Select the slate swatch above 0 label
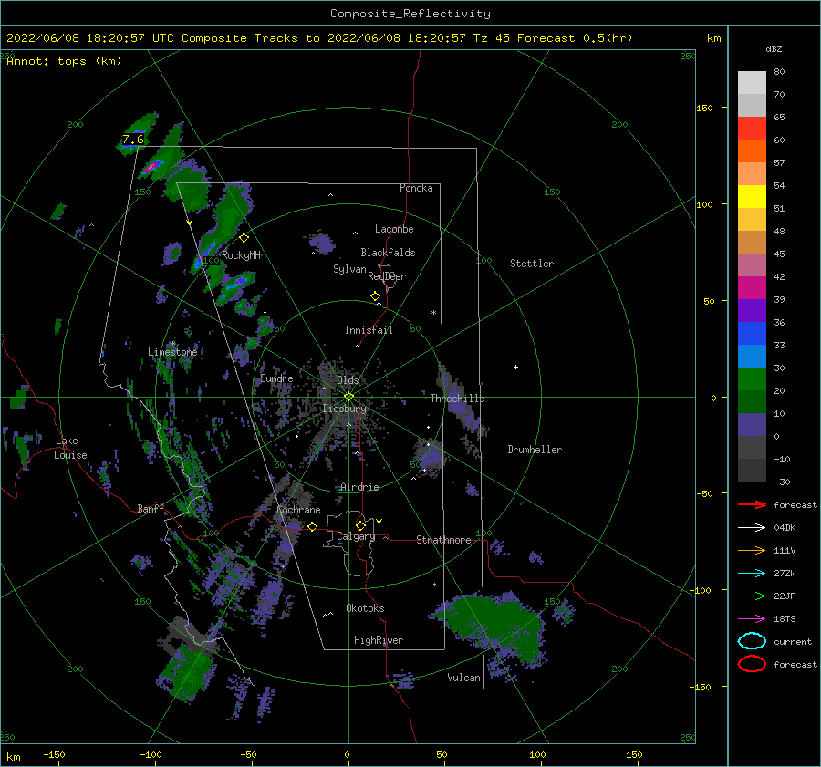 point(752,425)
